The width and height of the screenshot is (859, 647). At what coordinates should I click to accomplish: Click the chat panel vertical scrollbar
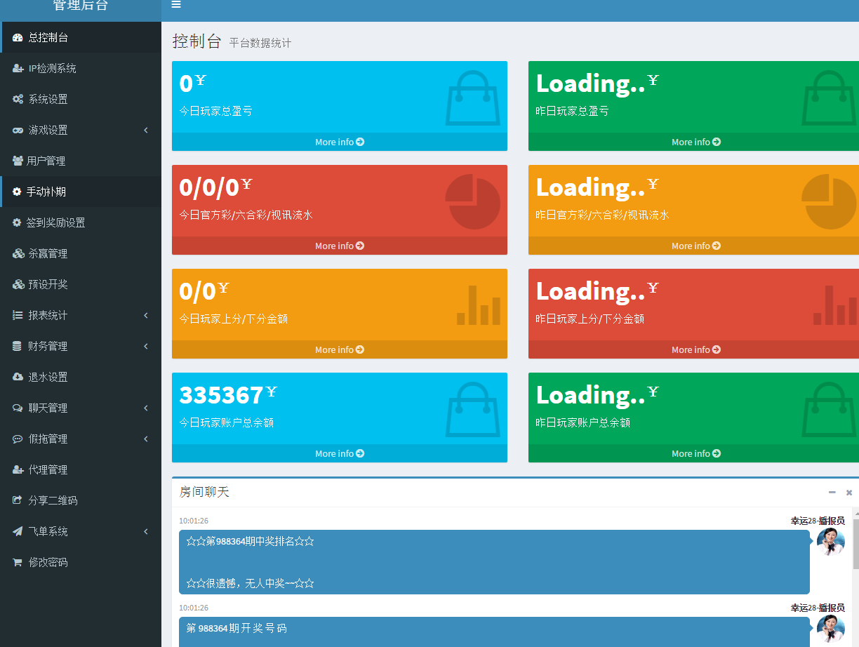click(855, 547)
